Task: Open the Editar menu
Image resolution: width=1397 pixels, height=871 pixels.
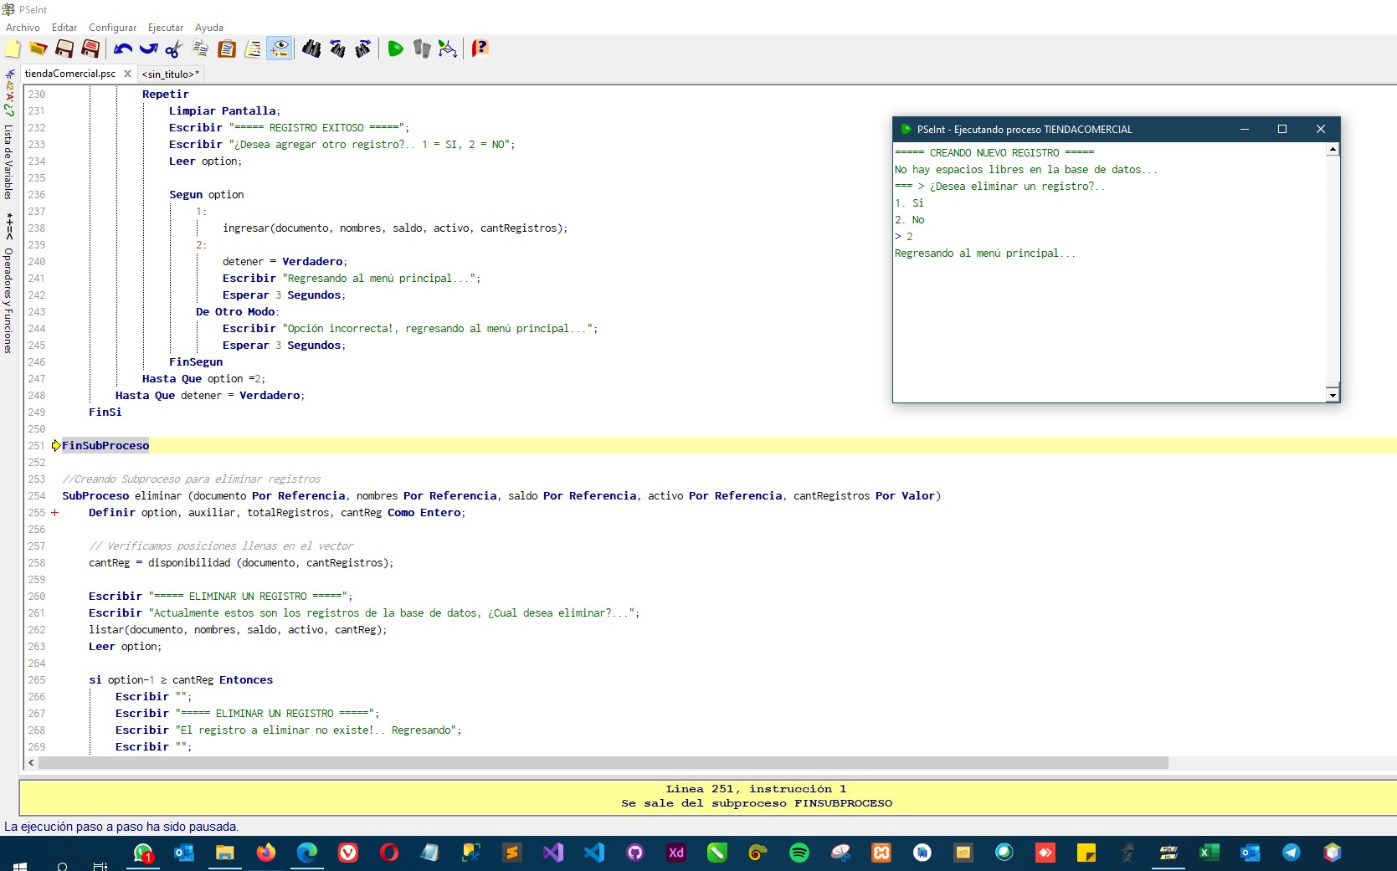Action: click(x=64, y=27)
